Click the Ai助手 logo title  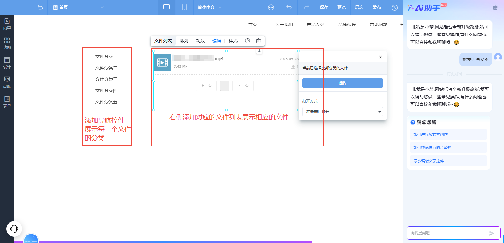[x=427, y=8]
